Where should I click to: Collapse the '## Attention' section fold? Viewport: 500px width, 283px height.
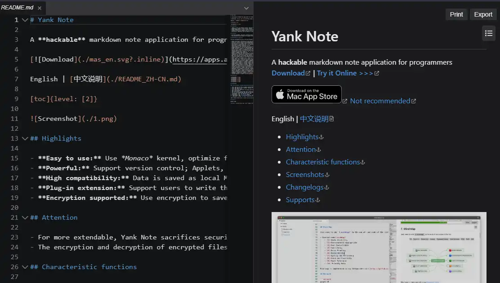25,217
